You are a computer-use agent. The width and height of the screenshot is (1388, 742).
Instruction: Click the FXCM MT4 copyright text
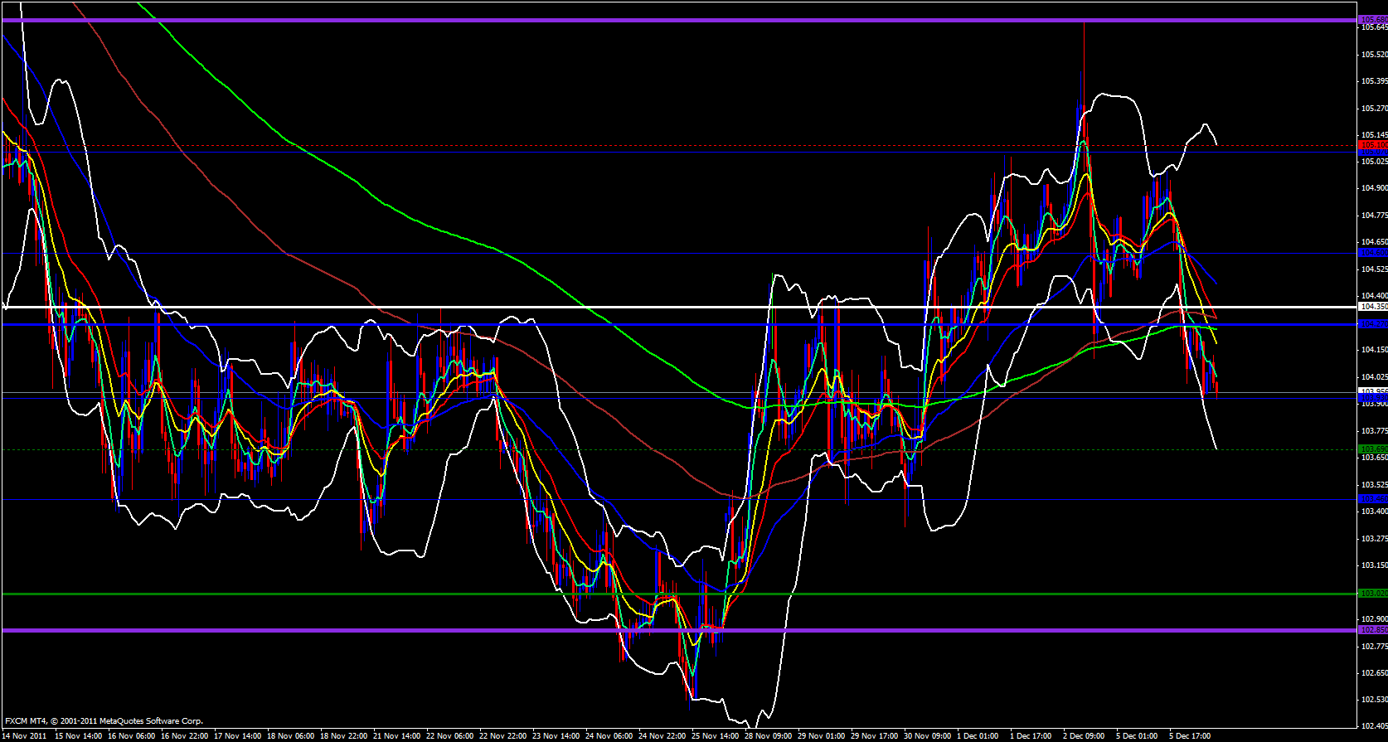[104, 721]
